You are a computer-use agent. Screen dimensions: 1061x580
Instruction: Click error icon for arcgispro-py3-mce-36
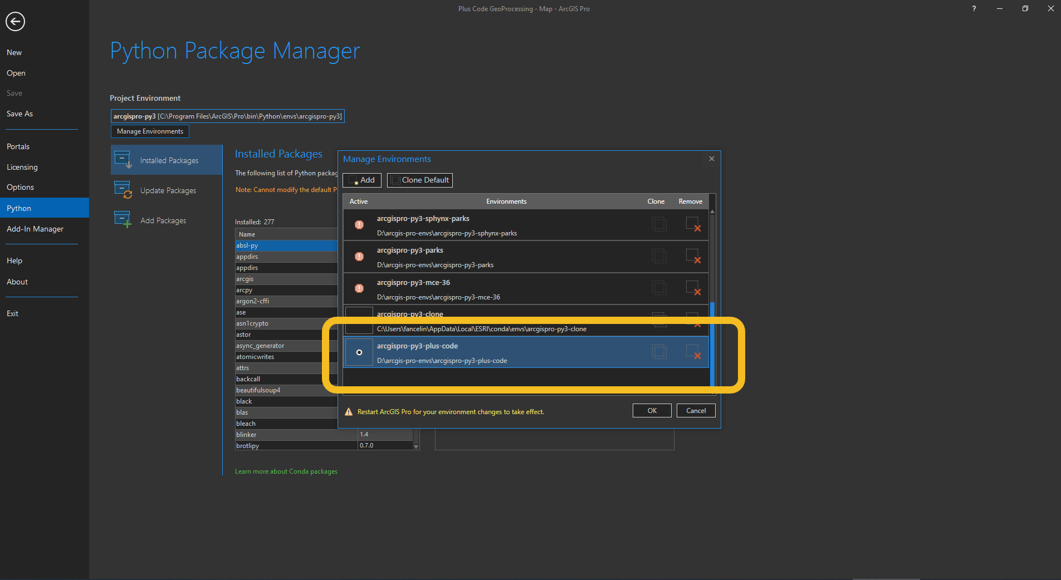pyautogui.click(x=359, y=288)
